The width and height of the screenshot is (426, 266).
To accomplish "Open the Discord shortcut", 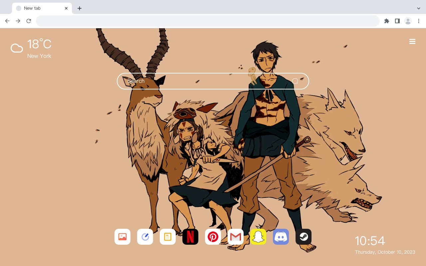I will point(281,237).
